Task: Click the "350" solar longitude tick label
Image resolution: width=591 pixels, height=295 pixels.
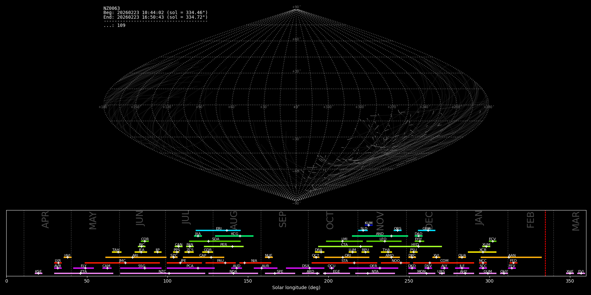Action: (570, 281)
